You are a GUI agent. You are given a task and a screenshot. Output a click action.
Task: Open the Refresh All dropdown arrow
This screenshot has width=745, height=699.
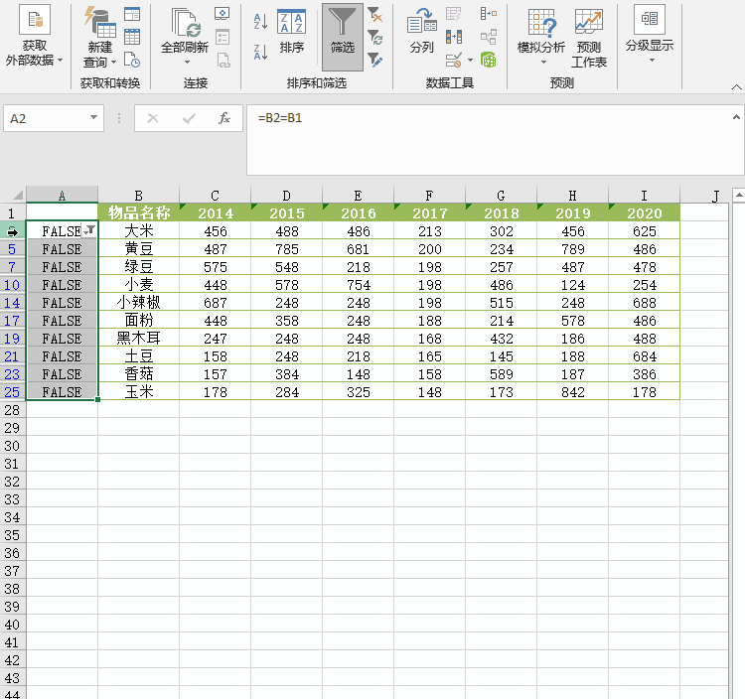coord(187,63)
